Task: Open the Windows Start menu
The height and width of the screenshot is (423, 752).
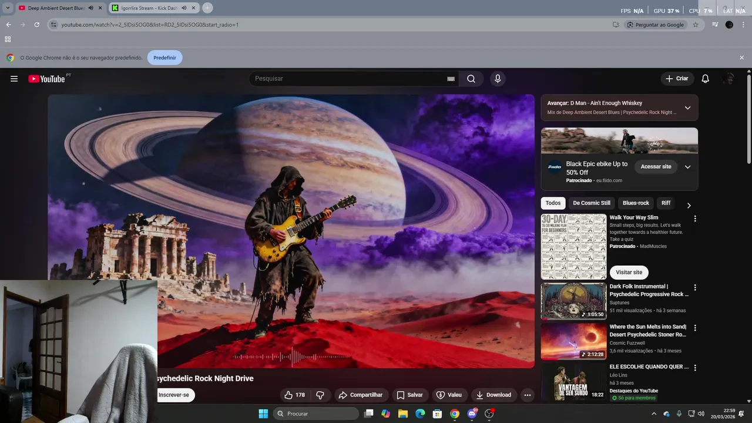Action: coord(263,414)
